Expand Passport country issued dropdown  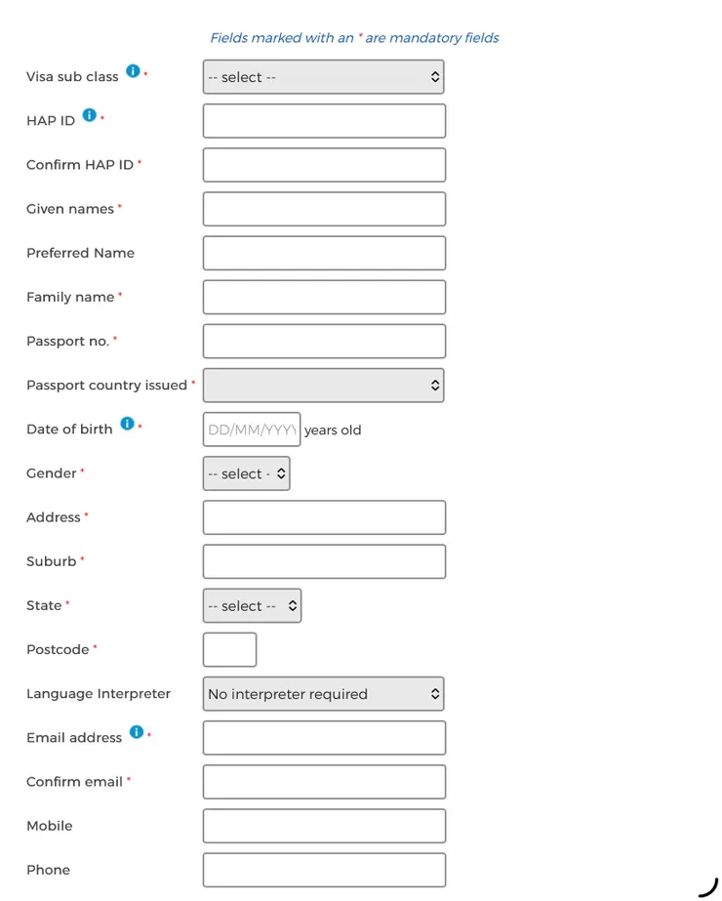(323, 386)
